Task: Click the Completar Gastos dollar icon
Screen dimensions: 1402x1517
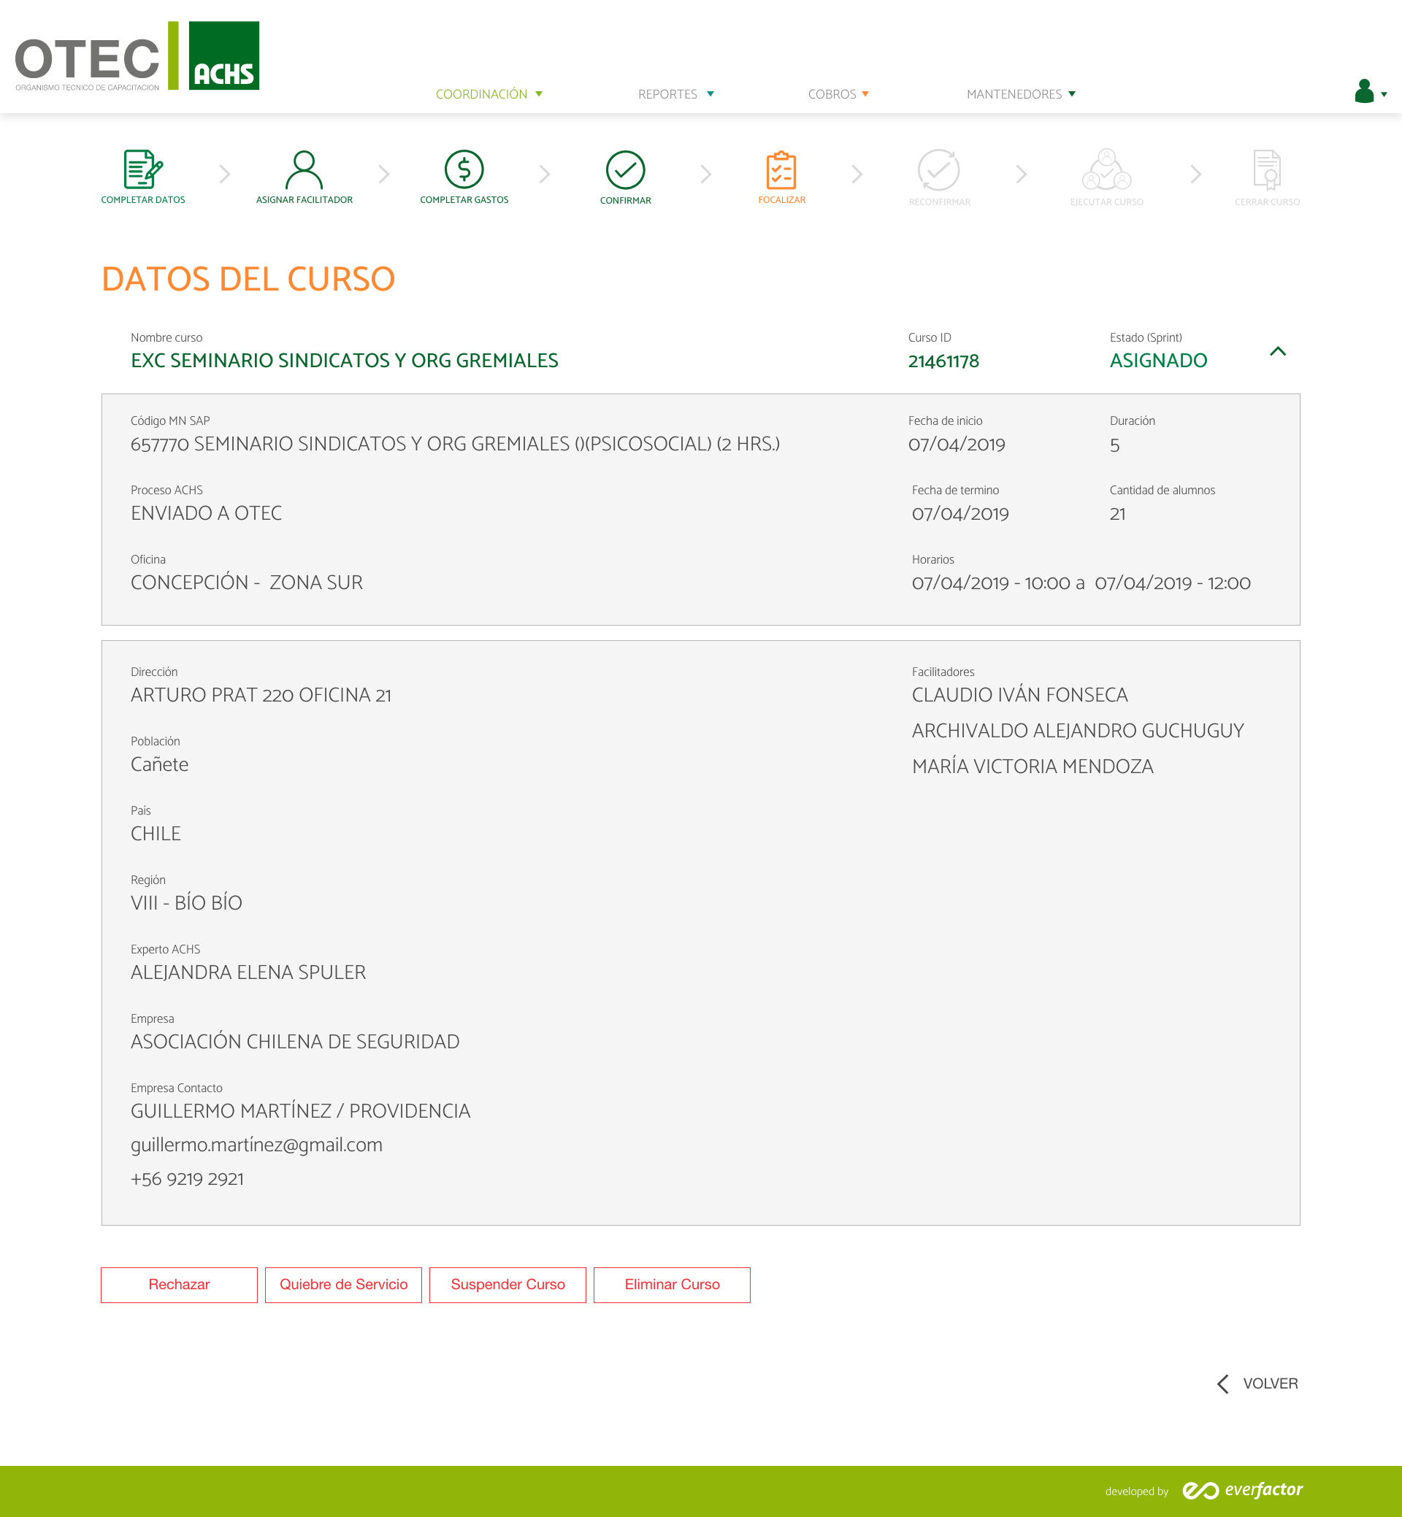Action: [464, 169]
